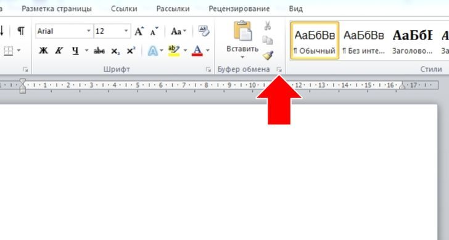Increase font size with grow icon
This screenshot has height=240, width=449.
click(x=139, y=31)
